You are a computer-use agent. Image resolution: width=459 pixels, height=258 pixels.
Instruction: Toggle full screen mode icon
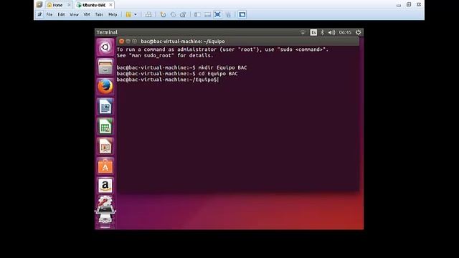pos(217,14)
